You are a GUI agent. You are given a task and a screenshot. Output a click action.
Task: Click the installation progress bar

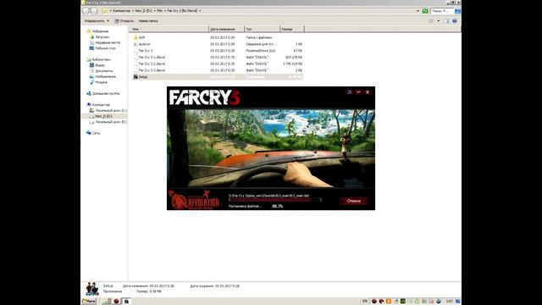[274, 200]
